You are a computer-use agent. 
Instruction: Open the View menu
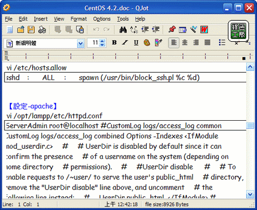point(59,19)
